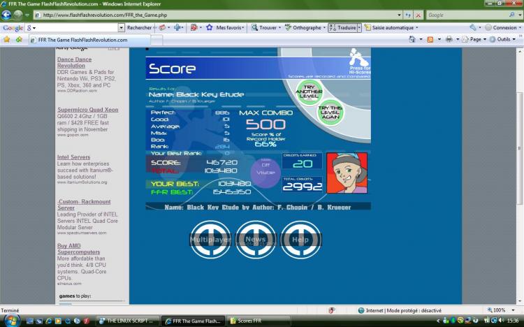The height and width of the screenshot is (327, 524).
Task: Select FFR The Game Flash taskbar button
Action: (x=193, y=321)
